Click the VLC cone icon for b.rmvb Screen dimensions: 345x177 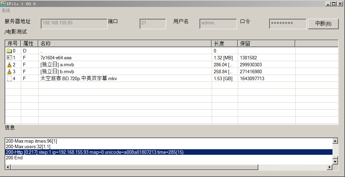(9, 71)
